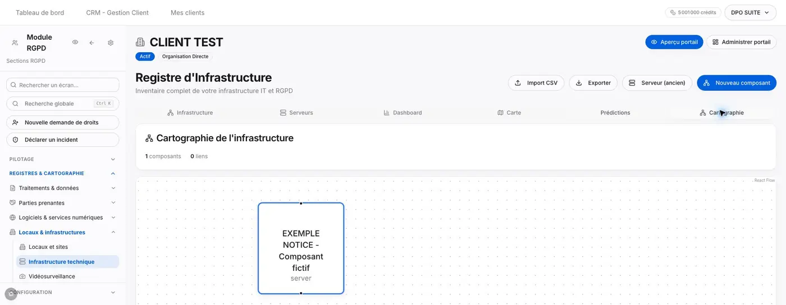The height and width of the screenshot is (305, 786).
Task: Click Administrer portail button
Action: point(741,42)
